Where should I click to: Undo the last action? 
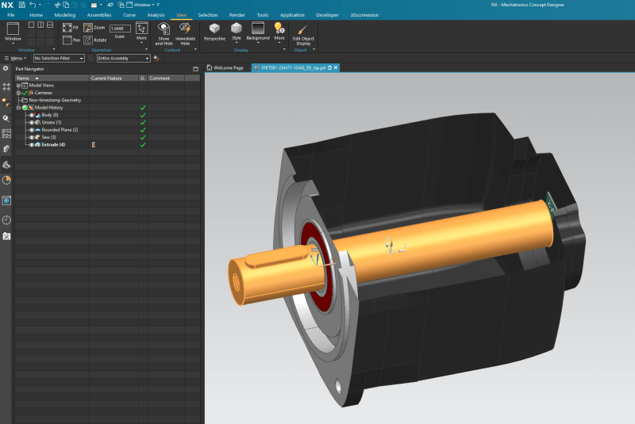point(33,5)
